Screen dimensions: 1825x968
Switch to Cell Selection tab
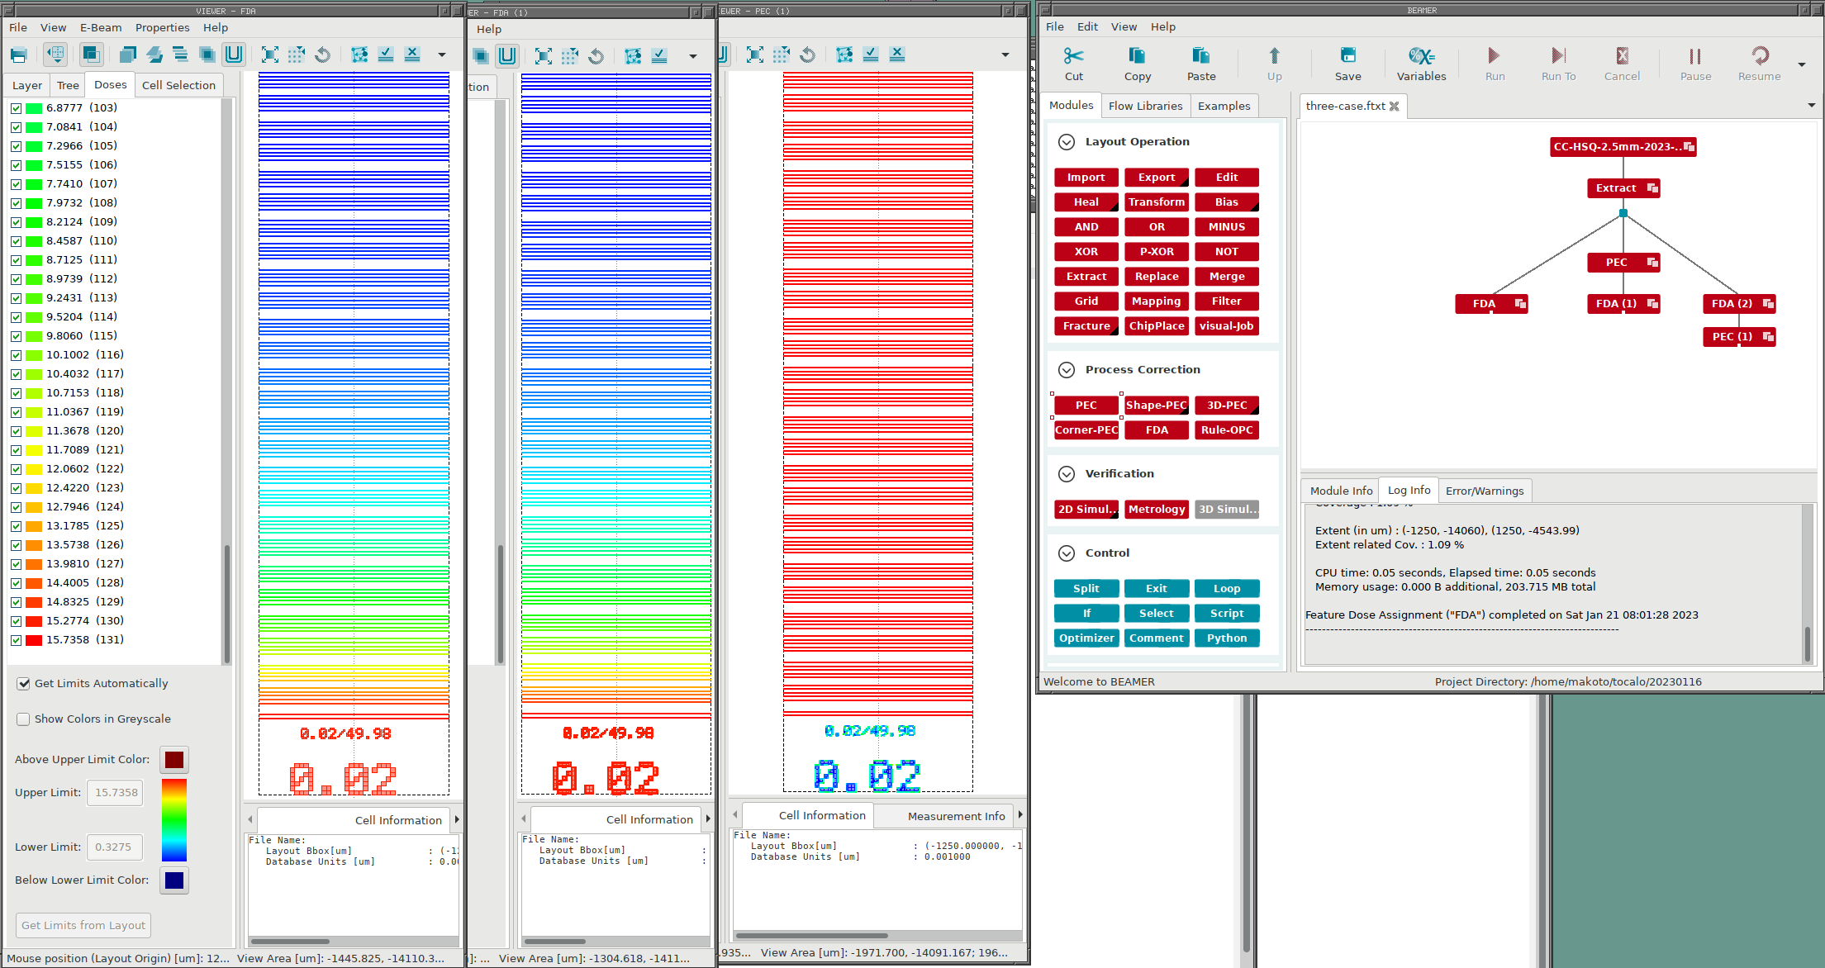click(178, 85)
